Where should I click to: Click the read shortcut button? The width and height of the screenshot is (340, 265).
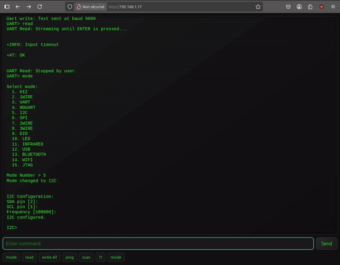click(x=29, y=257)
